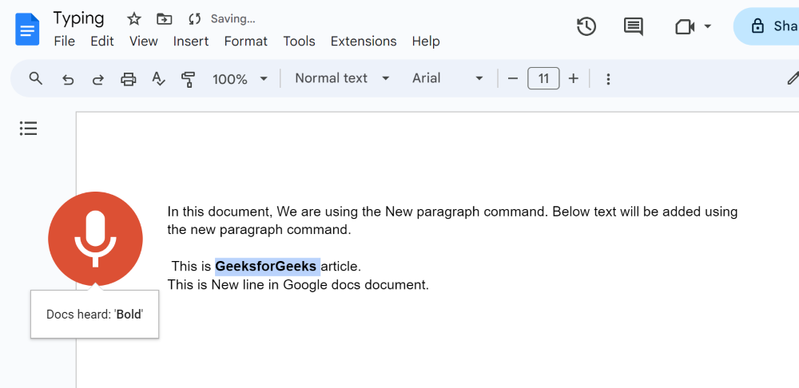Move document using folder icon
The height and width of the screenshot is (388, 799).
tap(164, 18)
